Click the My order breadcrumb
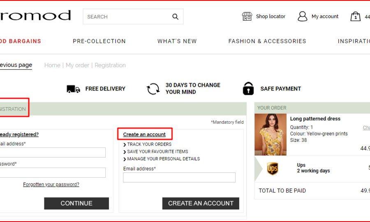The height and width of the screenshot is (222, 370). pyautogui.click(x=77, y=66)
